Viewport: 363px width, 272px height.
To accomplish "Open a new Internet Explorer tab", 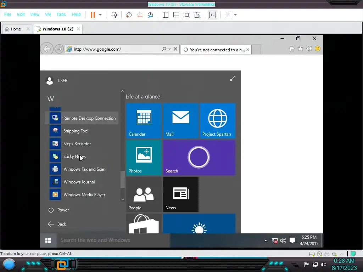I will tap(256, 50).
